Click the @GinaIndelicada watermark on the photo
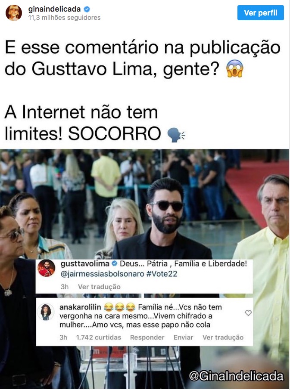The image size is (290, 390). pyautogui.click(x=237, y=376)
